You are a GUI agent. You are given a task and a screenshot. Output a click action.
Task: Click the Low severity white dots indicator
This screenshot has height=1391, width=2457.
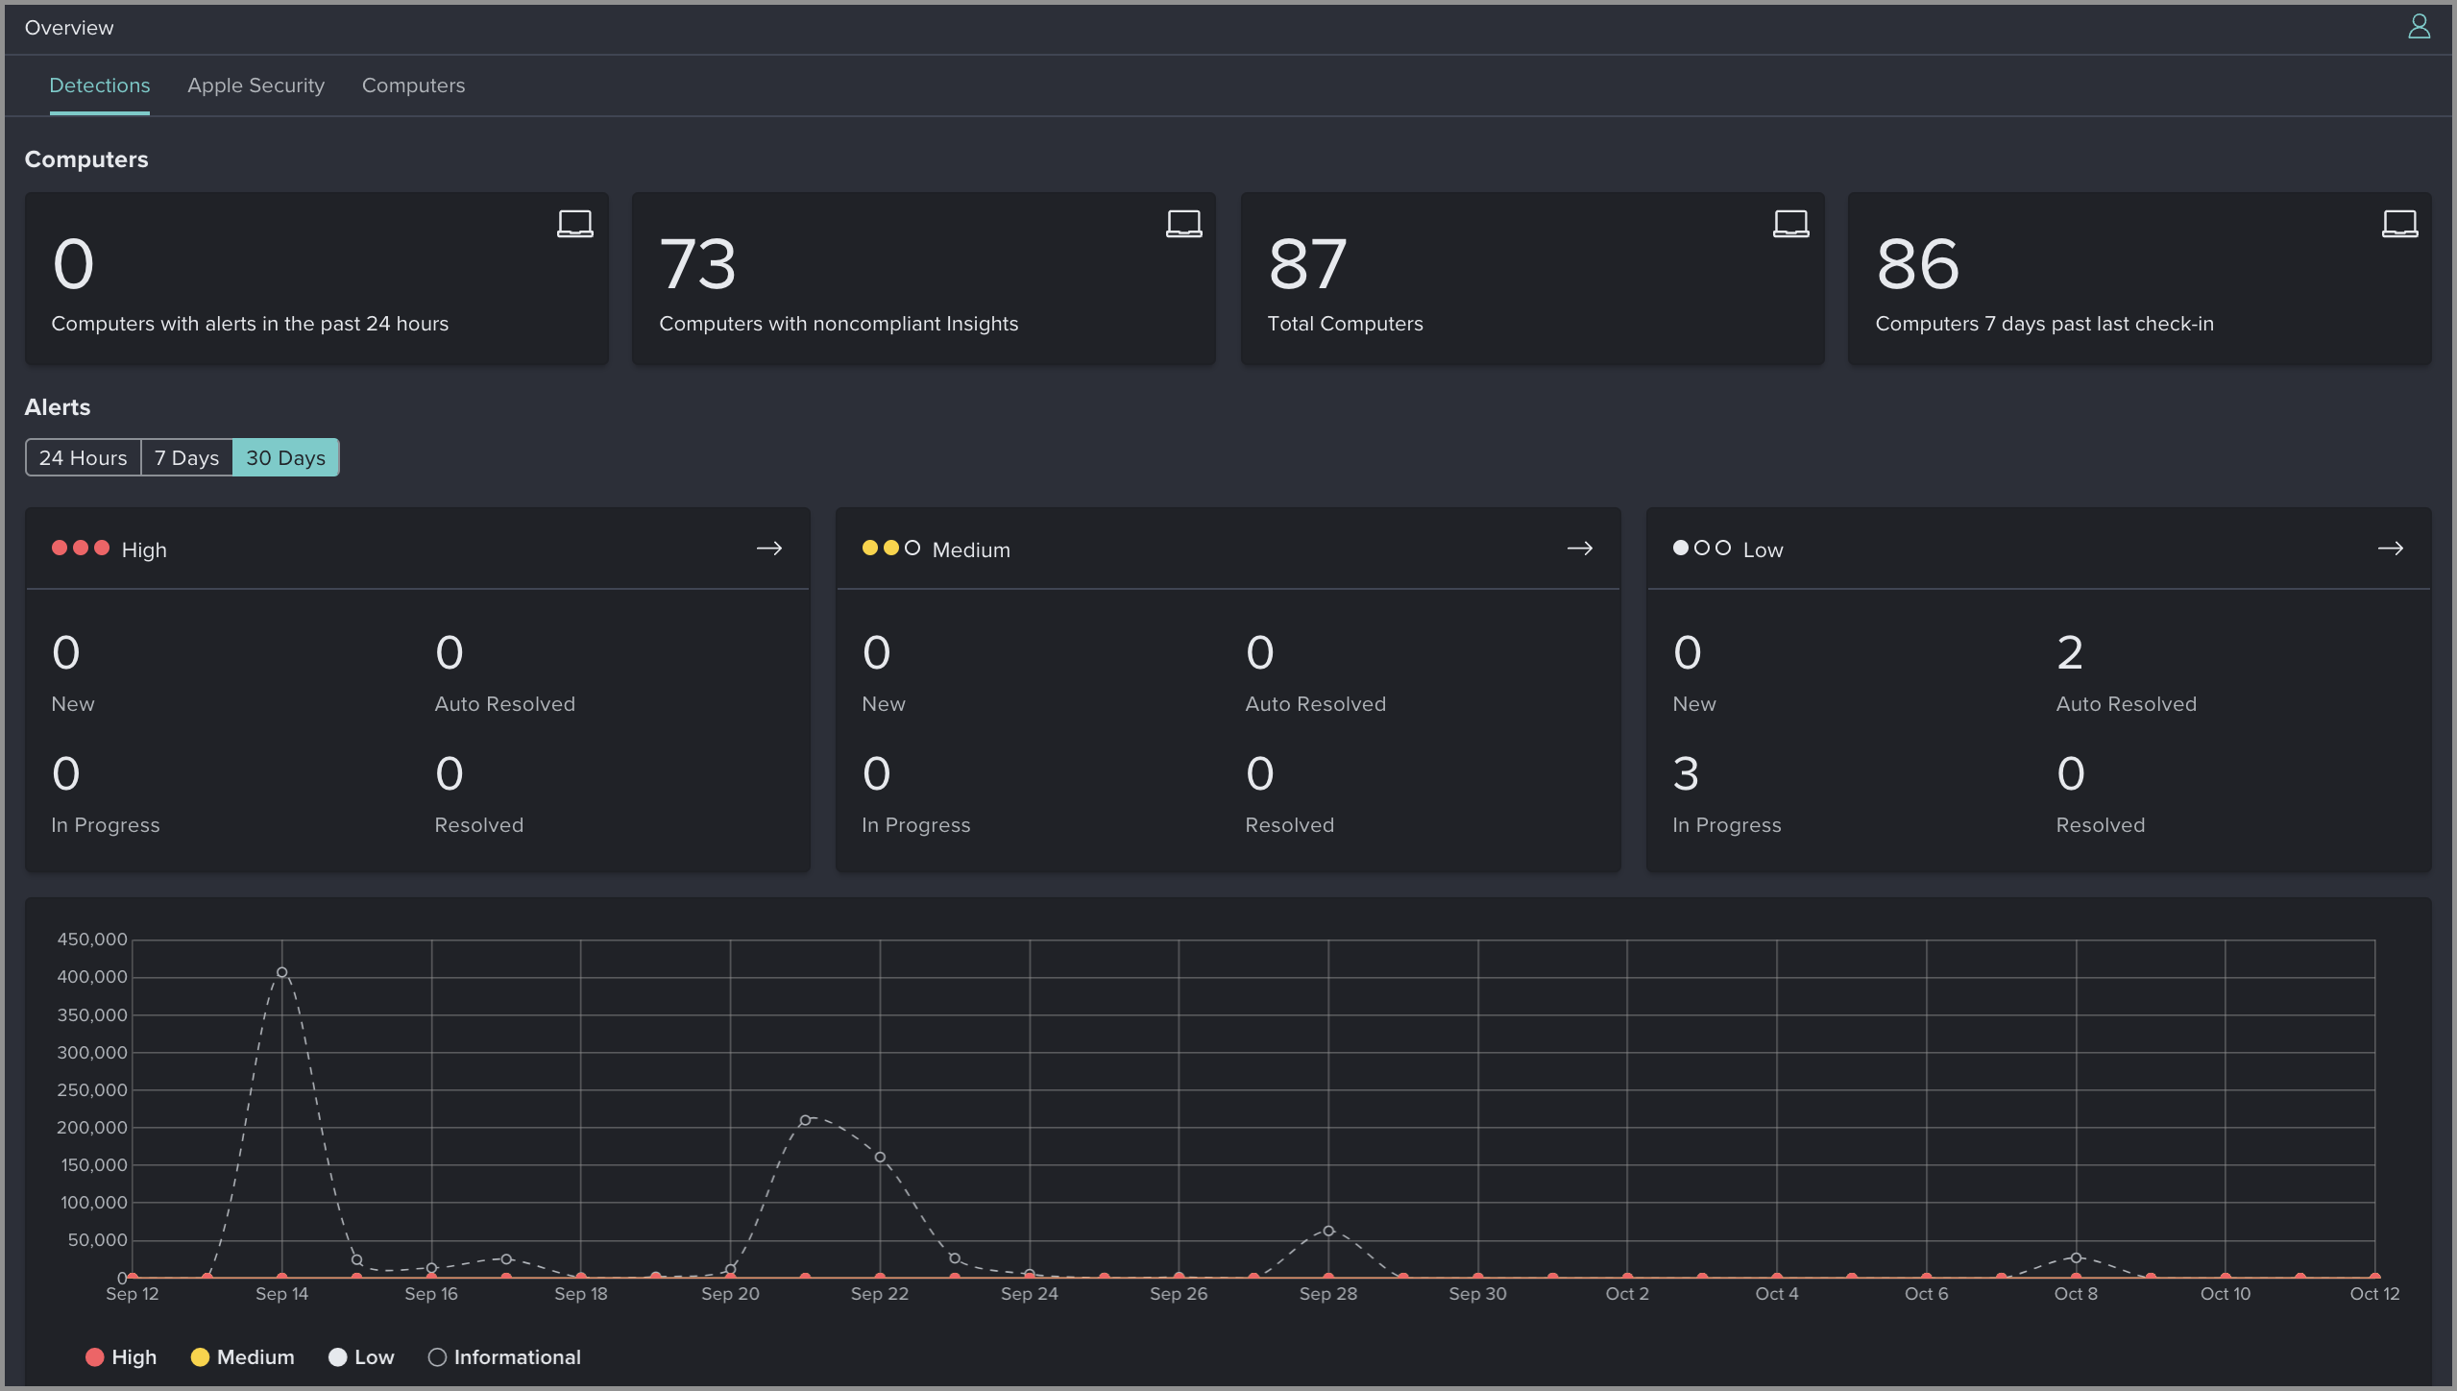tap(1702, 548)
